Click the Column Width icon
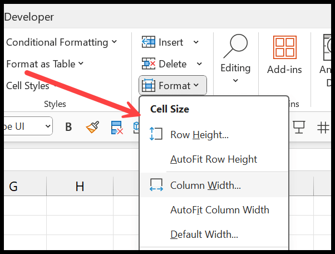 pos(156,185)
